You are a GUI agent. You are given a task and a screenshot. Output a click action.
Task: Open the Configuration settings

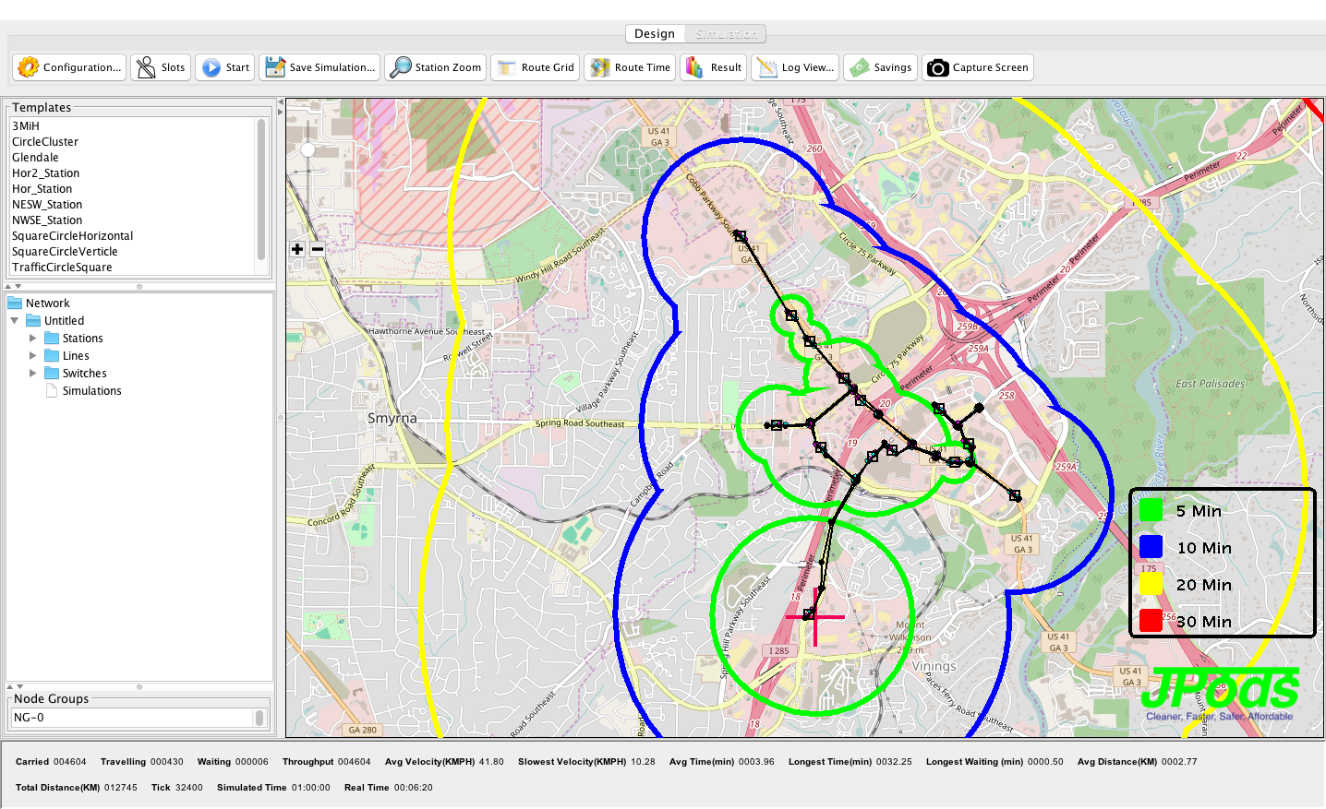[69, 67]
